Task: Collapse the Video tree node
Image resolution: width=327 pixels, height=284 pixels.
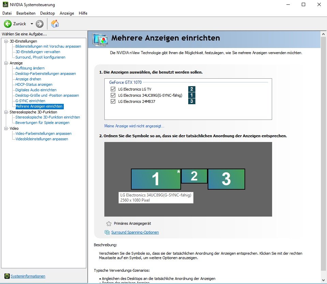Action: pyautogui.click(x=6, y=128)
